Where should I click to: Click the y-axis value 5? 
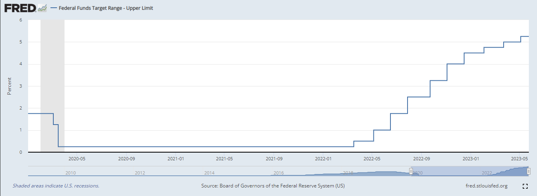coord(20,42)
